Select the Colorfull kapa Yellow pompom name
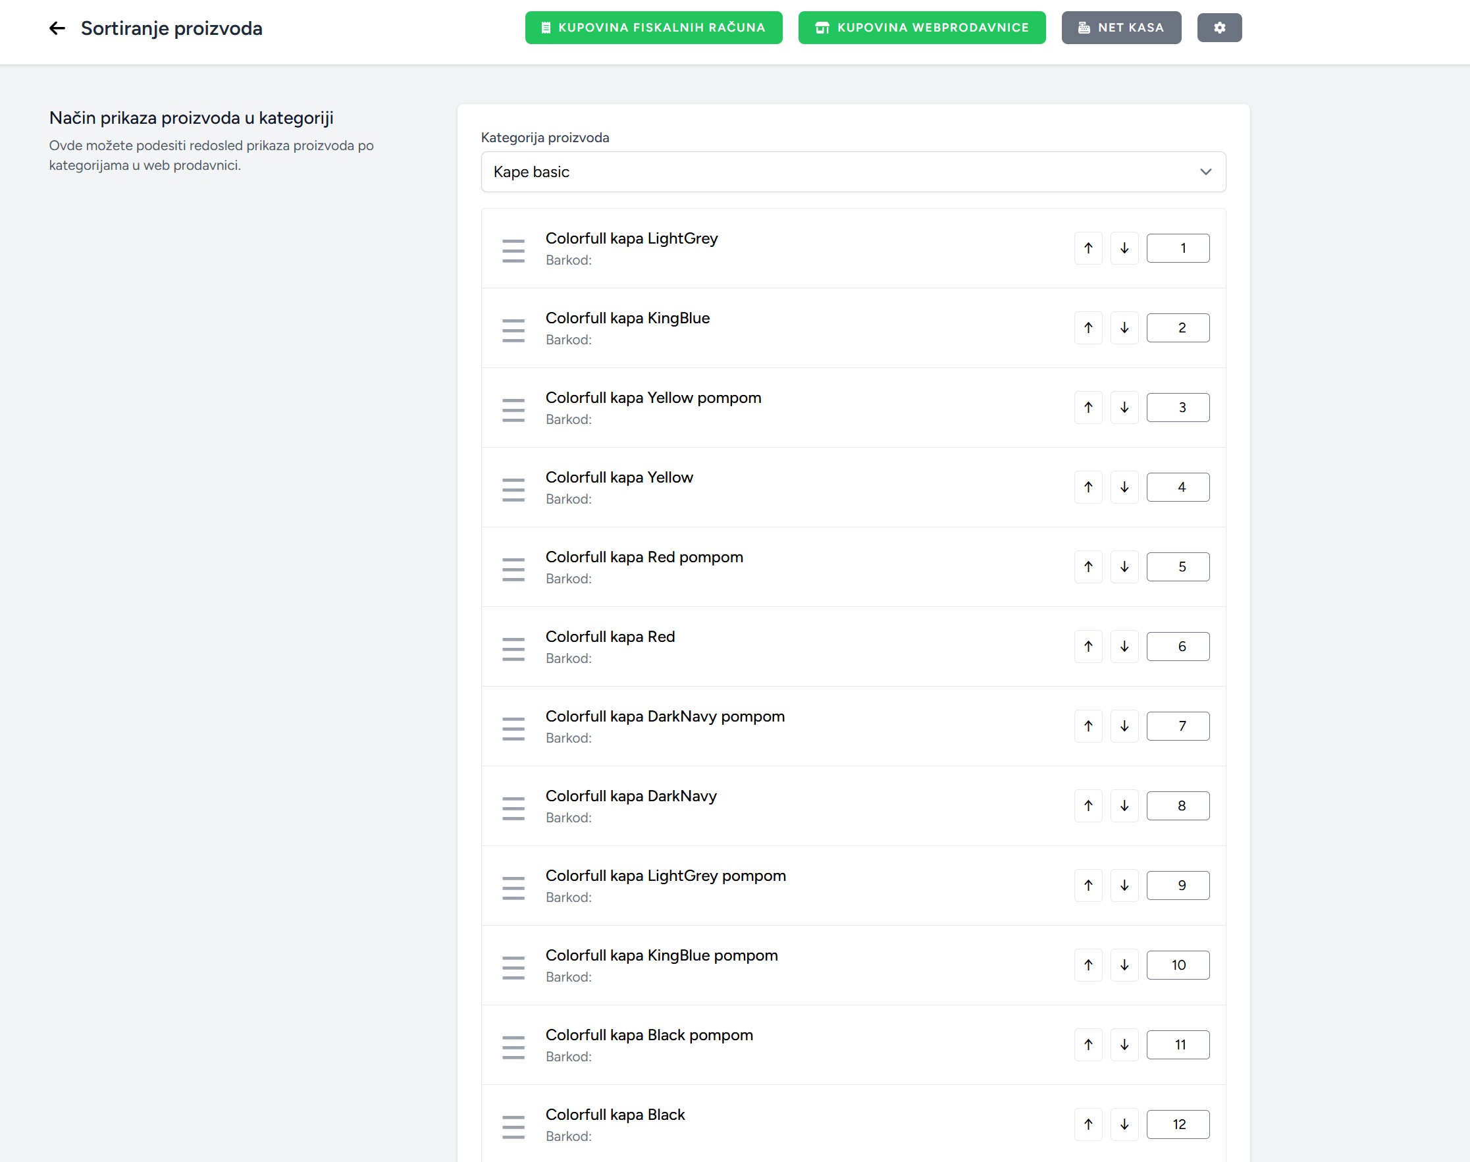 [653, 398]
